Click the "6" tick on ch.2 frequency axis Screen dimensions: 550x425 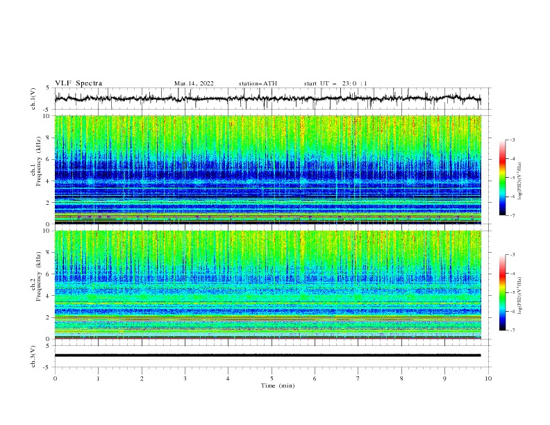48,274
